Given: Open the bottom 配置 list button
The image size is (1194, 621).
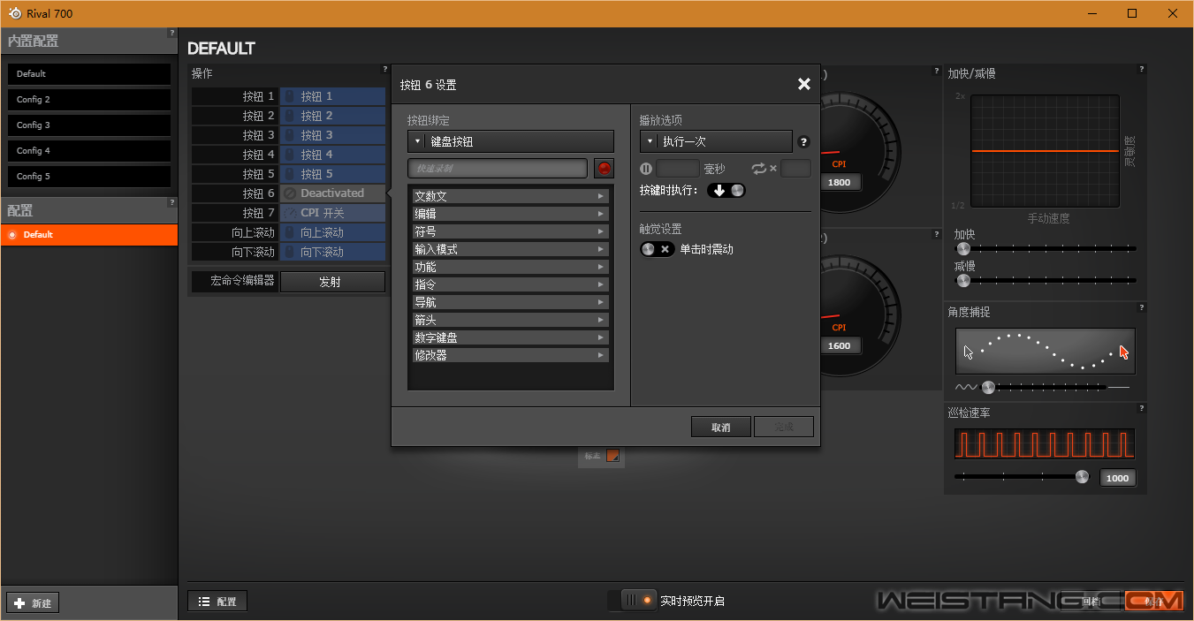Looking at the screenshot, I should [217, 602].
